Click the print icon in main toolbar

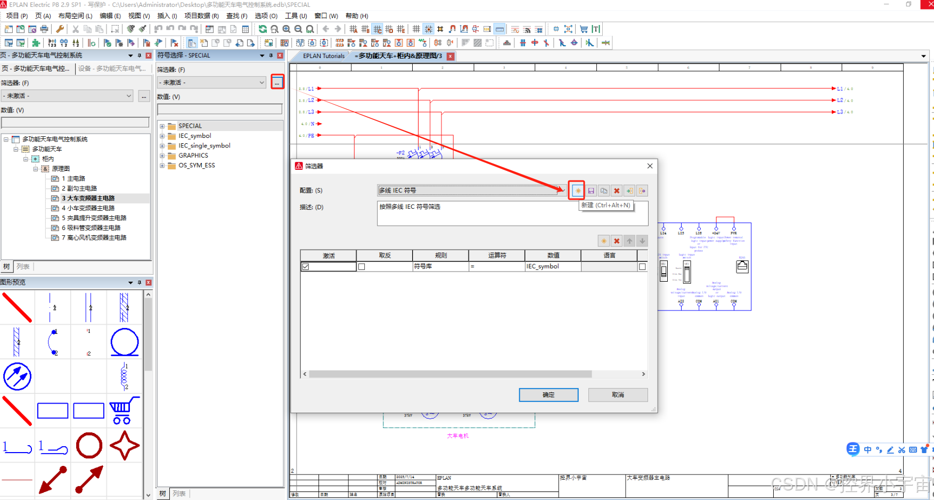pos(44,29)
